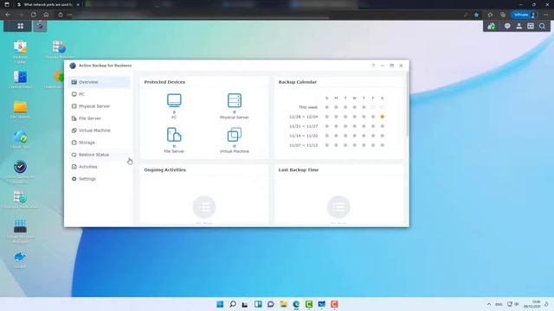Open Settings in sidebar
Screen dimensions: 554x311
click(99, 179)
